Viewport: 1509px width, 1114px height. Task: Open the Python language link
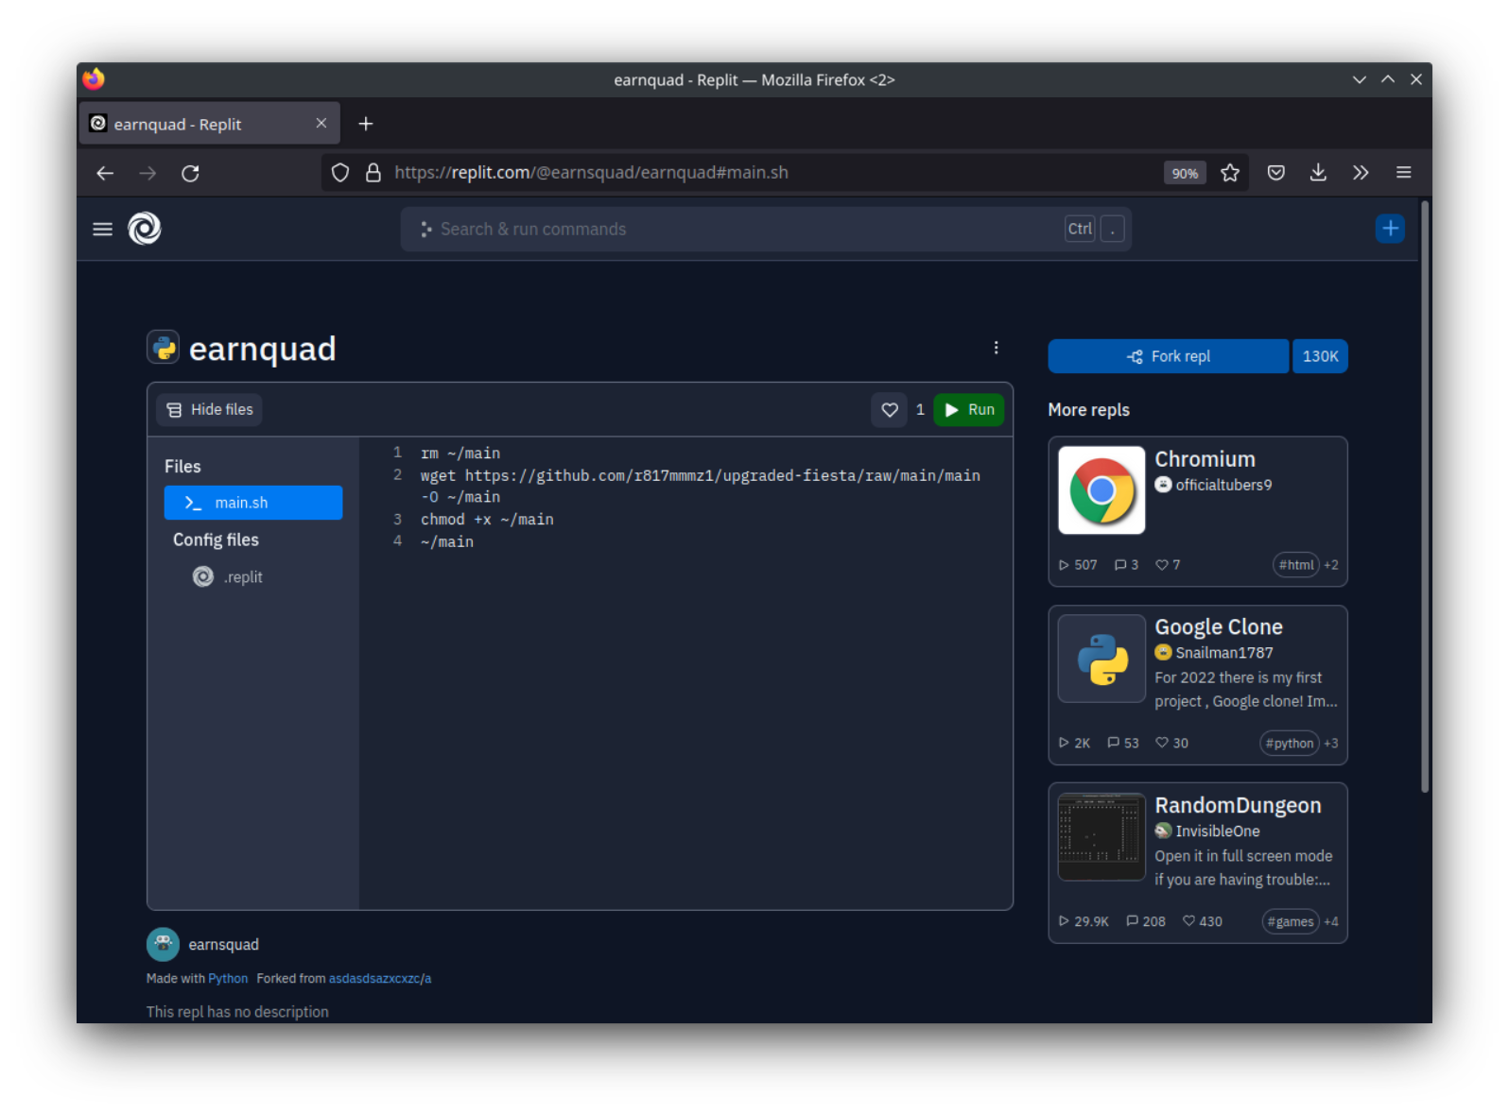pos(228,979)
